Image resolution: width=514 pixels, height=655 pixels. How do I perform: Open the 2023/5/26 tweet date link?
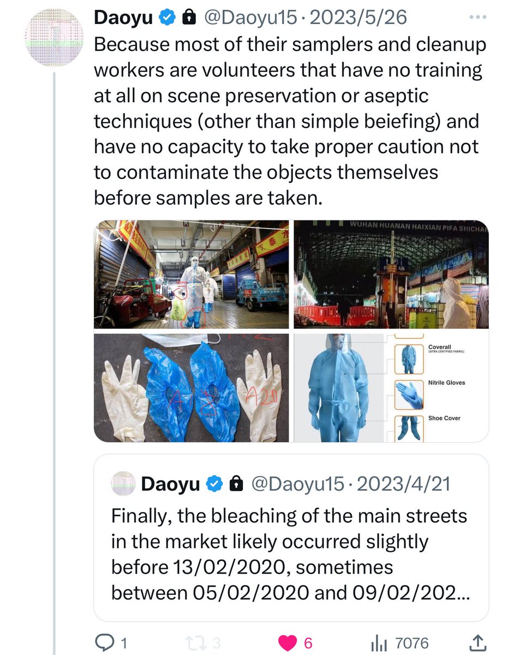click(x=357, y=17)
